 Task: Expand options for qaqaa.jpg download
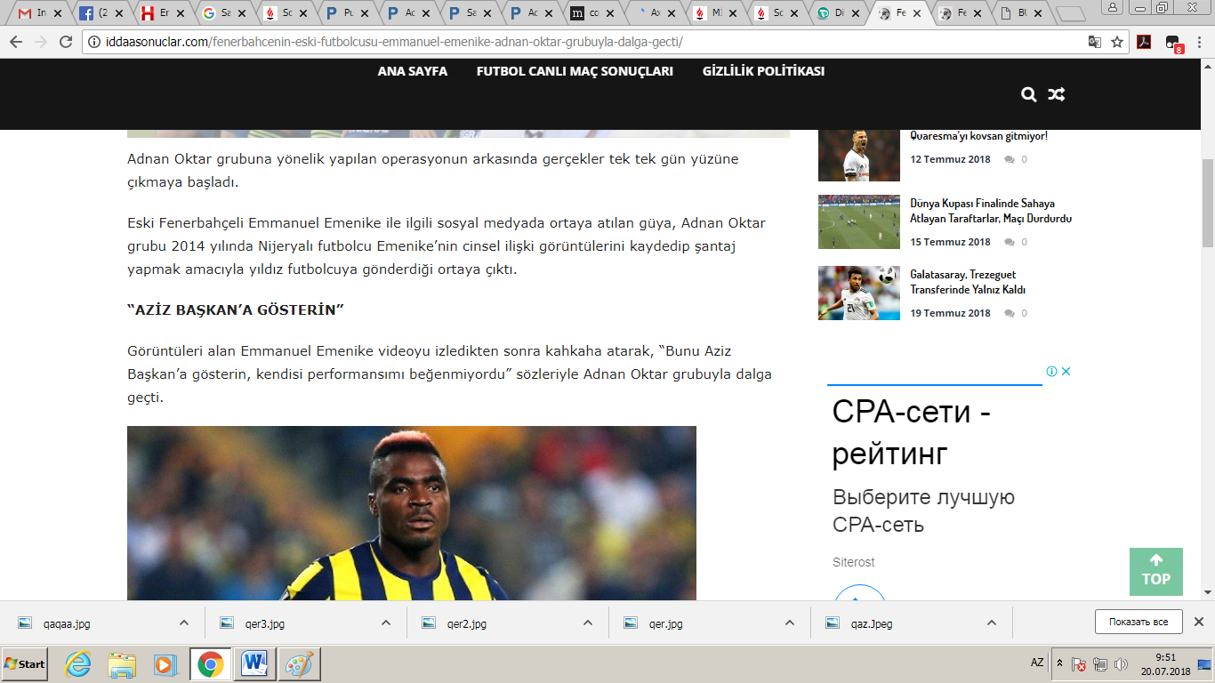(184, 623)
